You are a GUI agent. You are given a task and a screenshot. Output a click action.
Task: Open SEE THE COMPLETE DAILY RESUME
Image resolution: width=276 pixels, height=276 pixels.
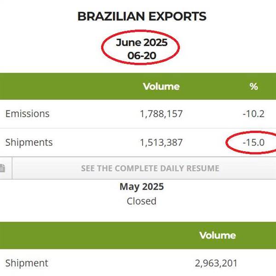point(150,168)
